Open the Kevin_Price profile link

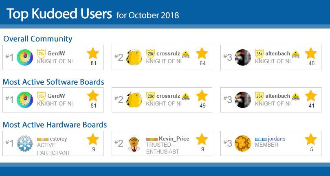(x=174, y=139)
